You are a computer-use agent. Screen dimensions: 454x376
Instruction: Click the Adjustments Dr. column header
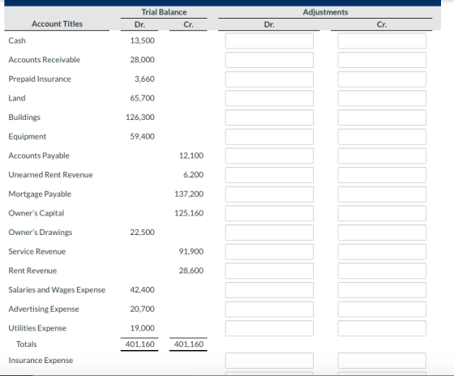coord(269,24)
